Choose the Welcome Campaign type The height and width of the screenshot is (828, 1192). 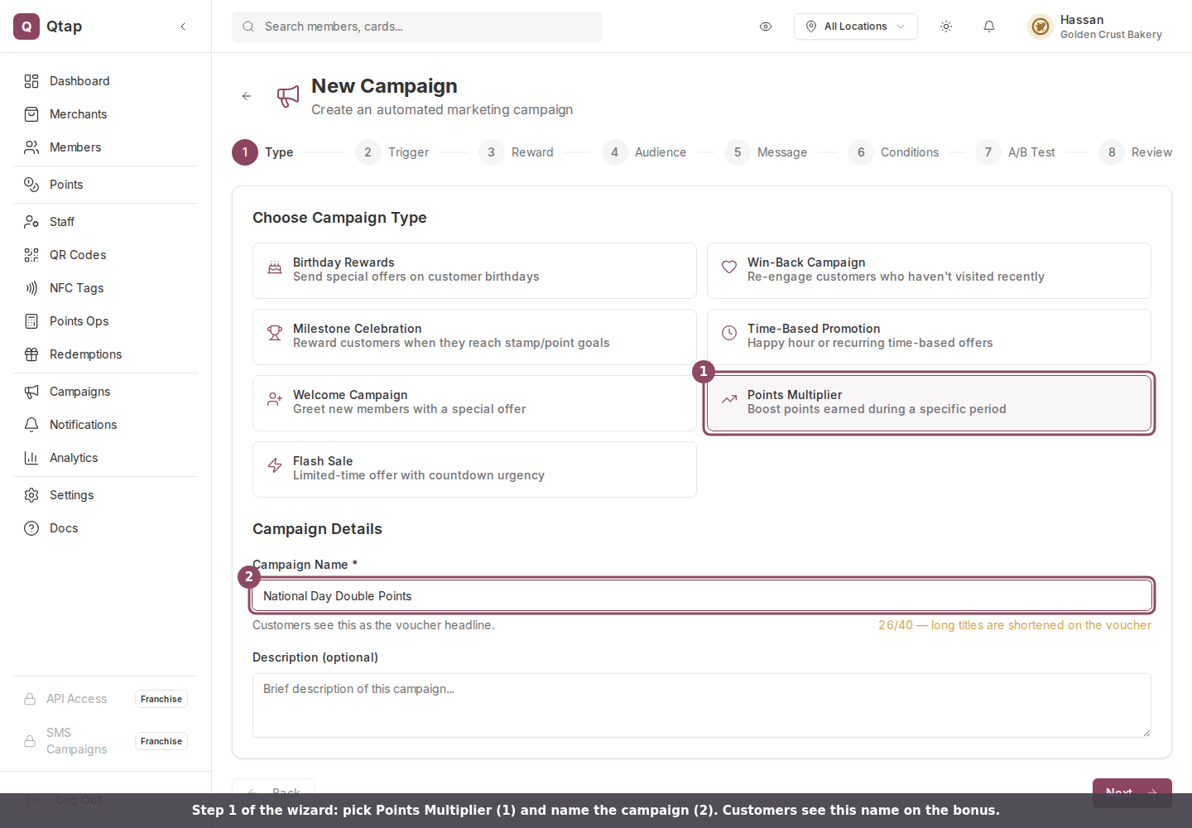pos(474,403)
